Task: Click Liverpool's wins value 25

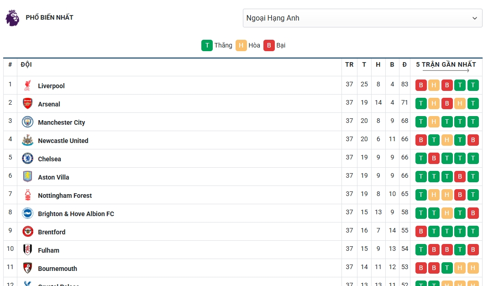Action: (x=364, y=84)
